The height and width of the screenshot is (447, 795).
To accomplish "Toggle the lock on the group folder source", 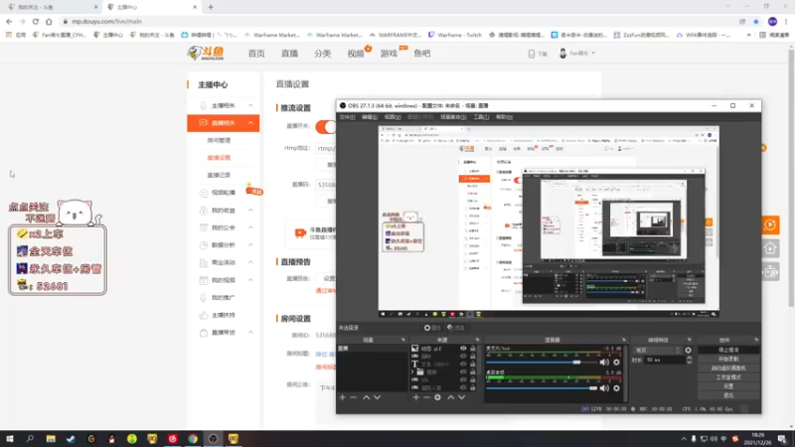I will pyautogui.click(x=473, y=372).
